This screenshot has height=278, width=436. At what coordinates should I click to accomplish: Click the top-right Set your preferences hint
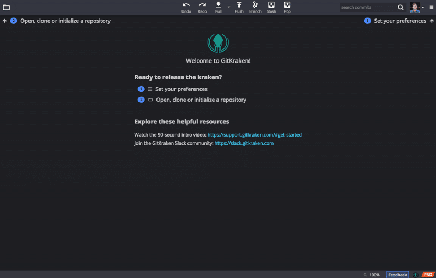pos(399,21)
